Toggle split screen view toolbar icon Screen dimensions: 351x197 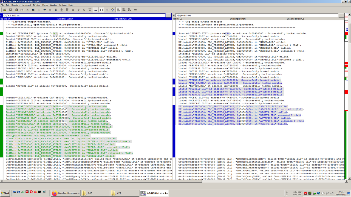[x=118, y=10]
